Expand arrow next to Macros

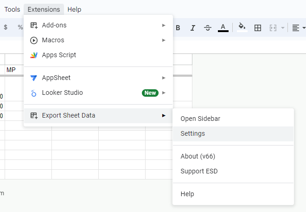(164, 40)
